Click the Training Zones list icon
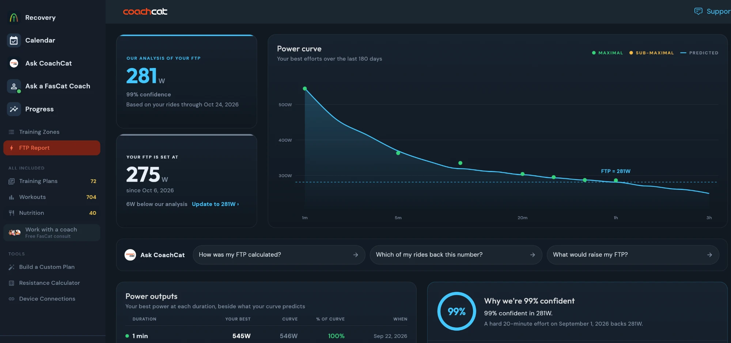The width and height of the screenshot is (731, 343). pyautogui.click(x=11, y=132)
